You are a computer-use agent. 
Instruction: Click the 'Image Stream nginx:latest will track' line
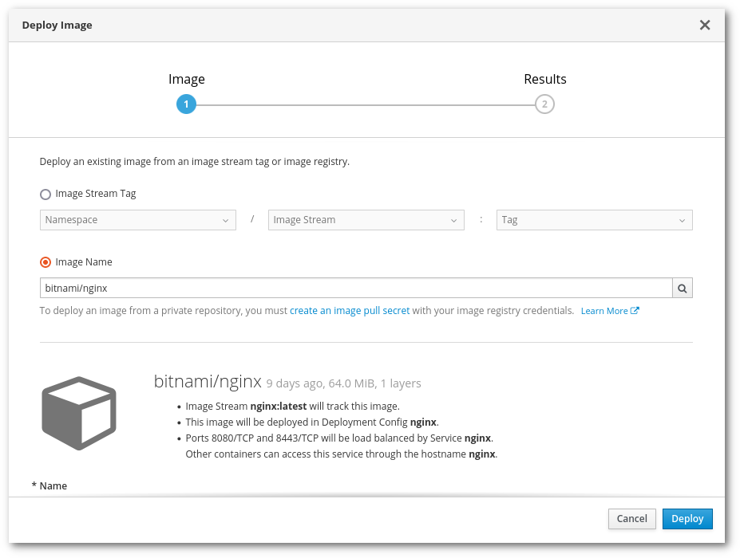[x=293, y=407]
